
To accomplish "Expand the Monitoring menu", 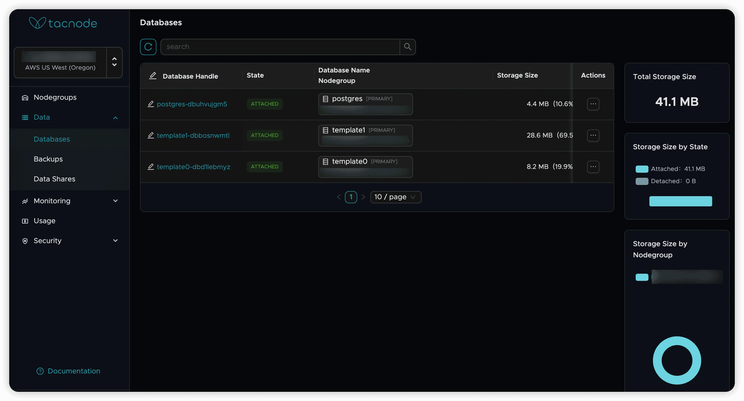I will (115, 201).
